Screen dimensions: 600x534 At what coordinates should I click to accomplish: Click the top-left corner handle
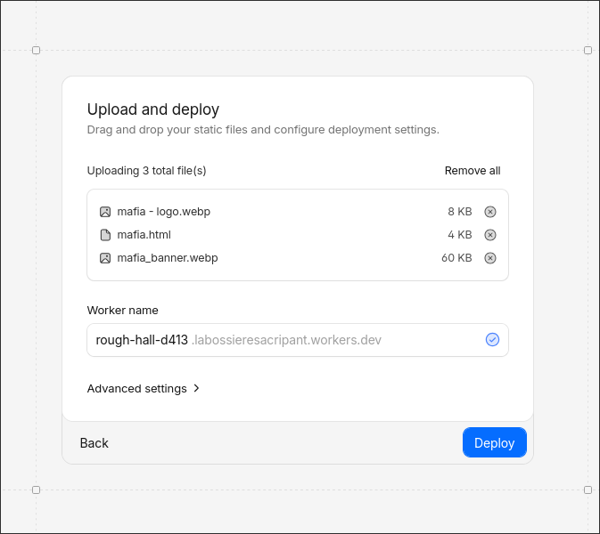point(37,51)
